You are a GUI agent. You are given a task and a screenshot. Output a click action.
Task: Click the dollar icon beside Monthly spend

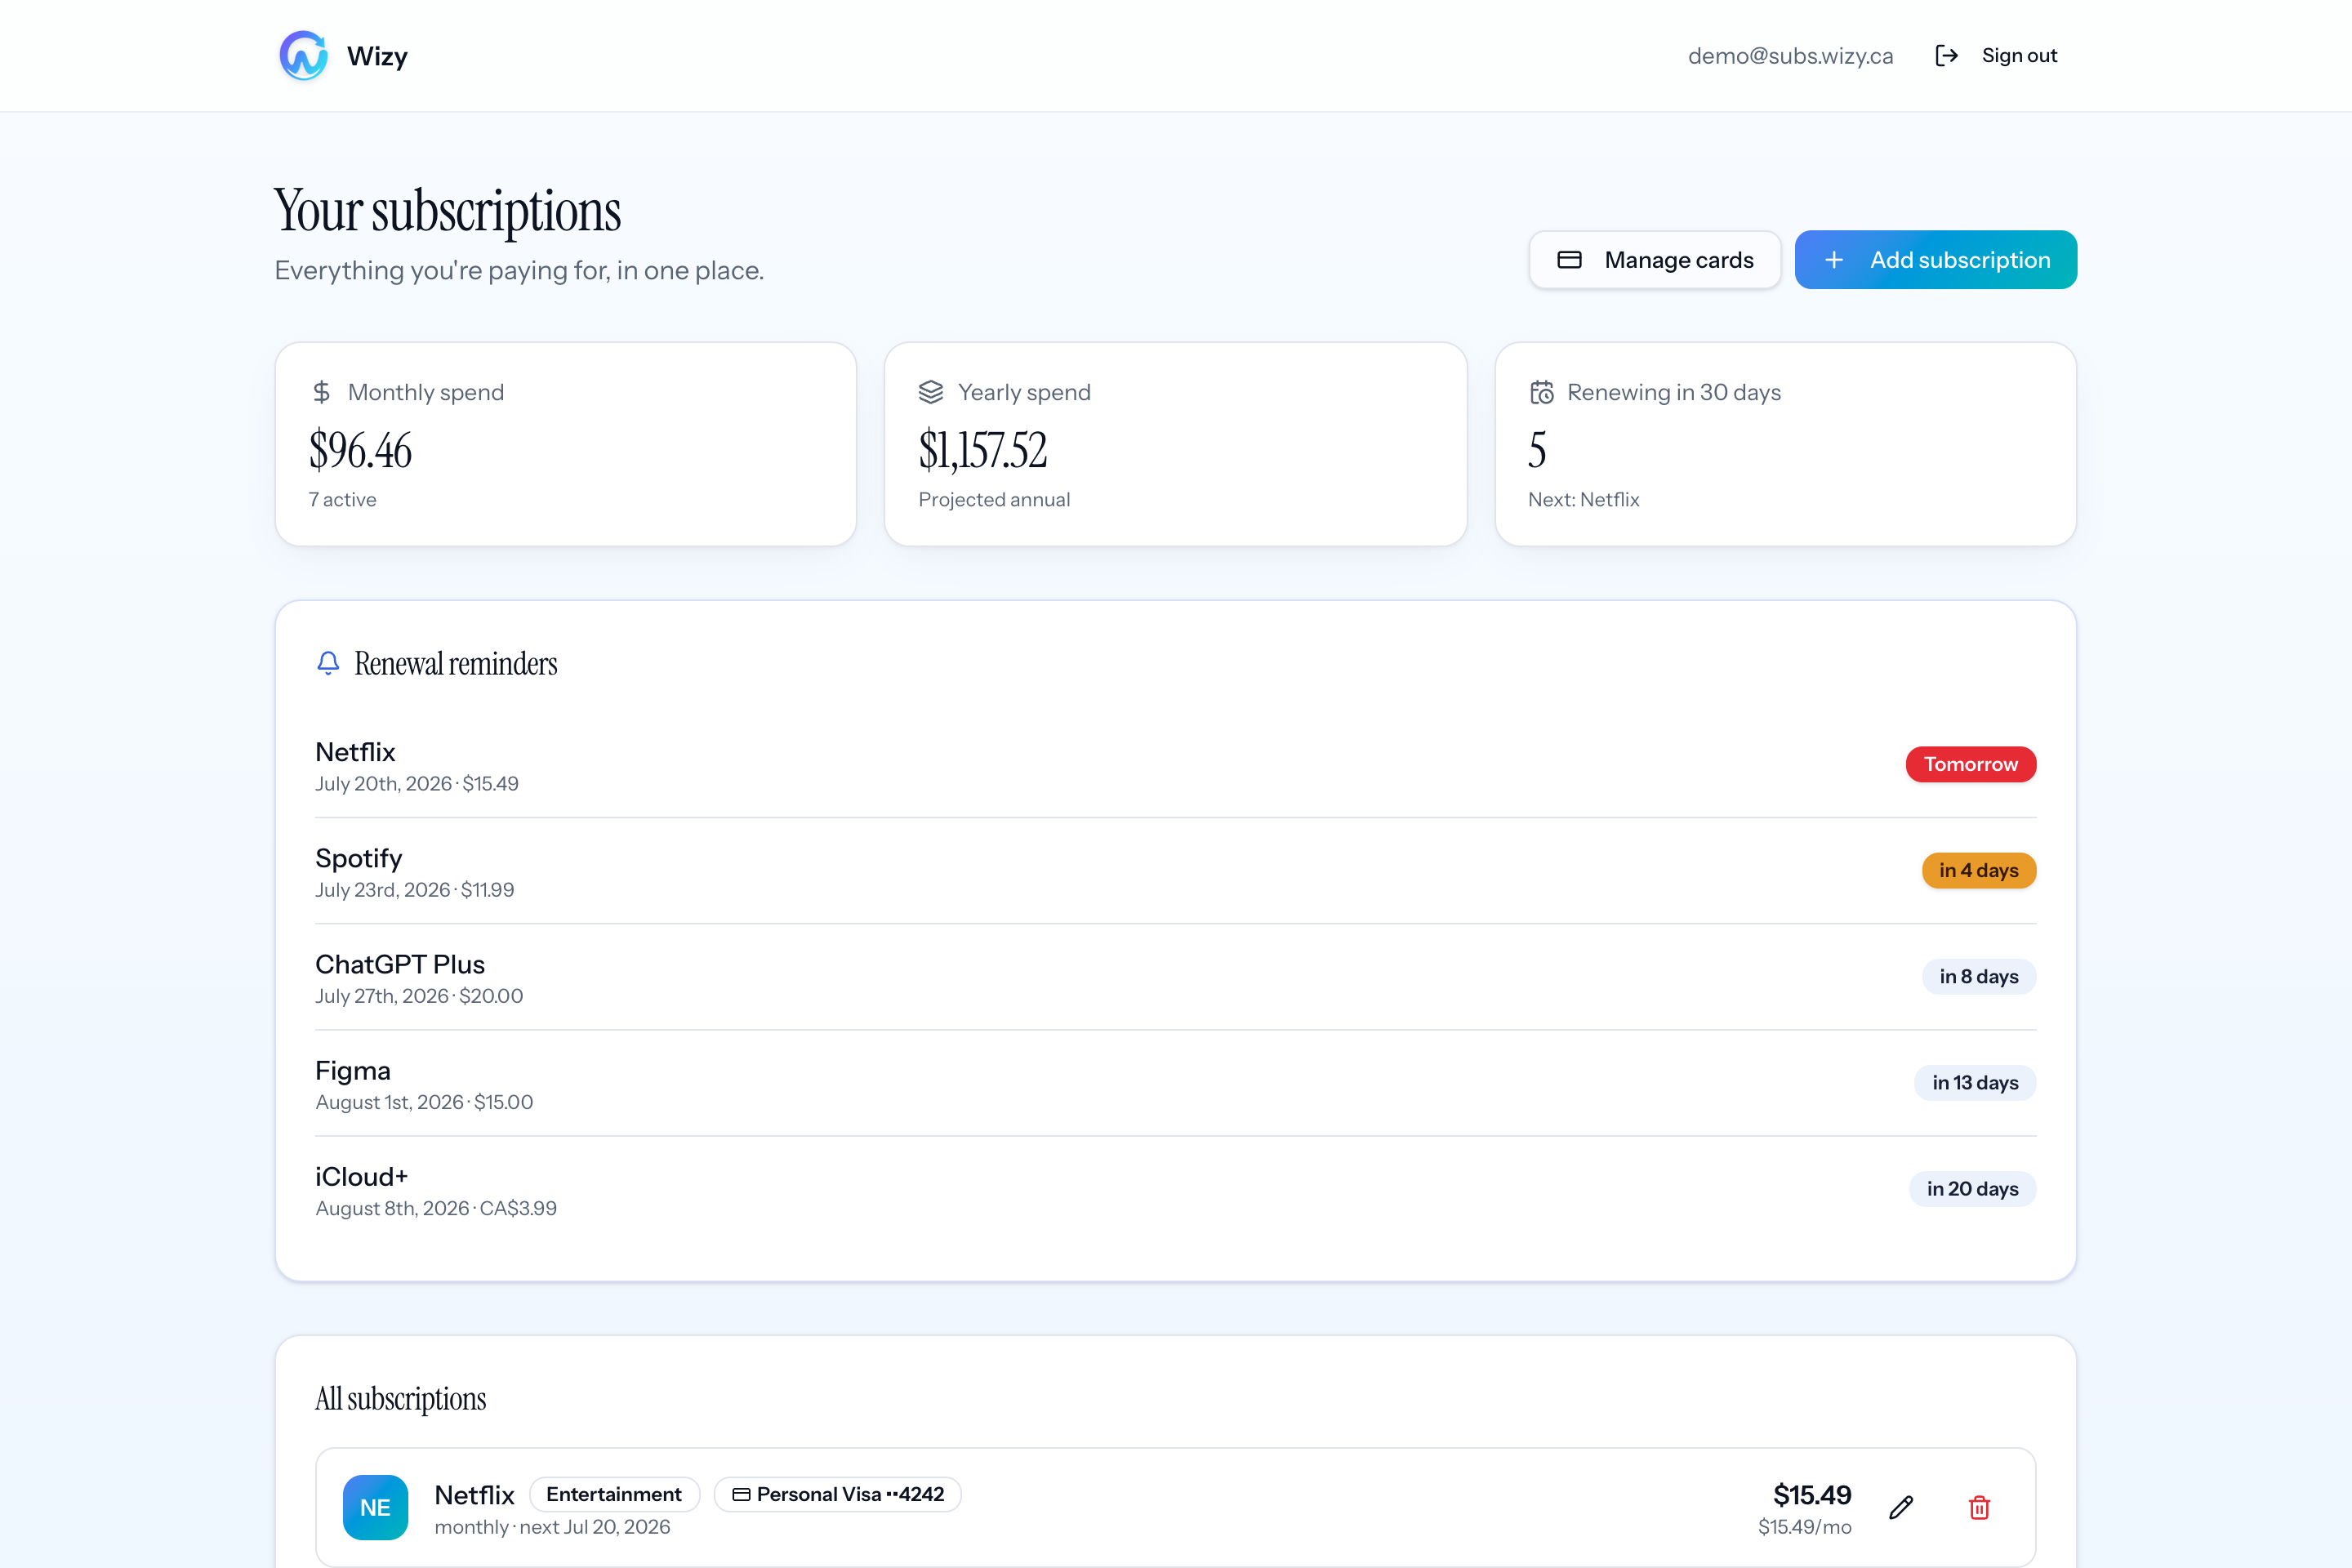click(x=321, y=392)
